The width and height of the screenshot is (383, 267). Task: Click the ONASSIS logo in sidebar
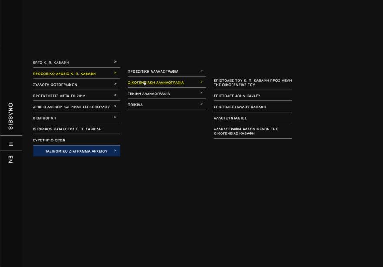pyautogui.click(x=11, y=117)
